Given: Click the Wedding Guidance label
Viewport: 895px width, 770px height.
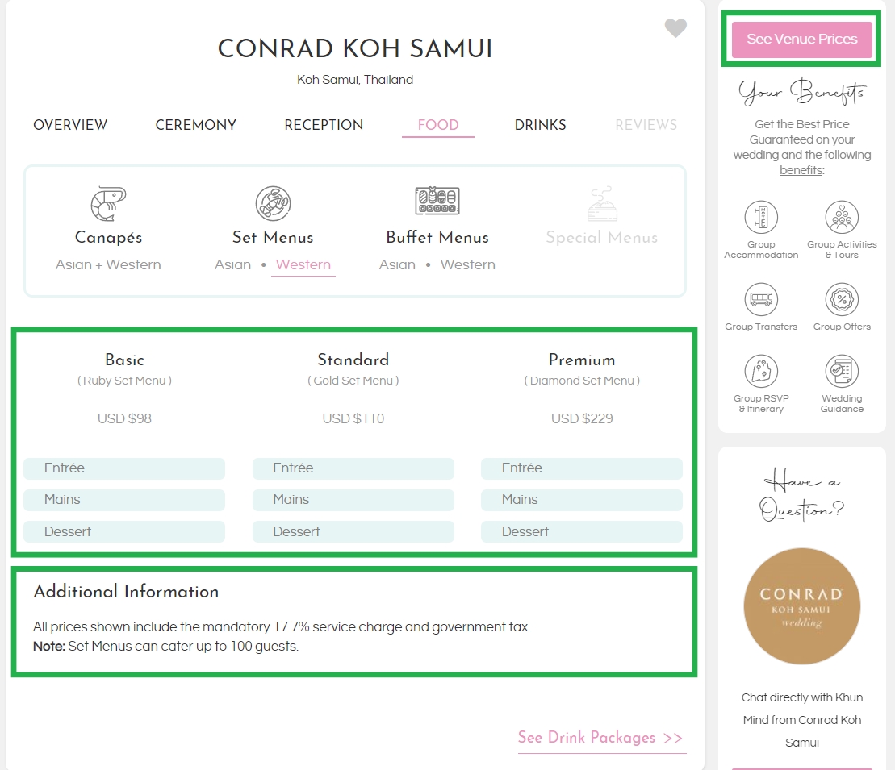Looking at the screenshot, I should 842,404.
